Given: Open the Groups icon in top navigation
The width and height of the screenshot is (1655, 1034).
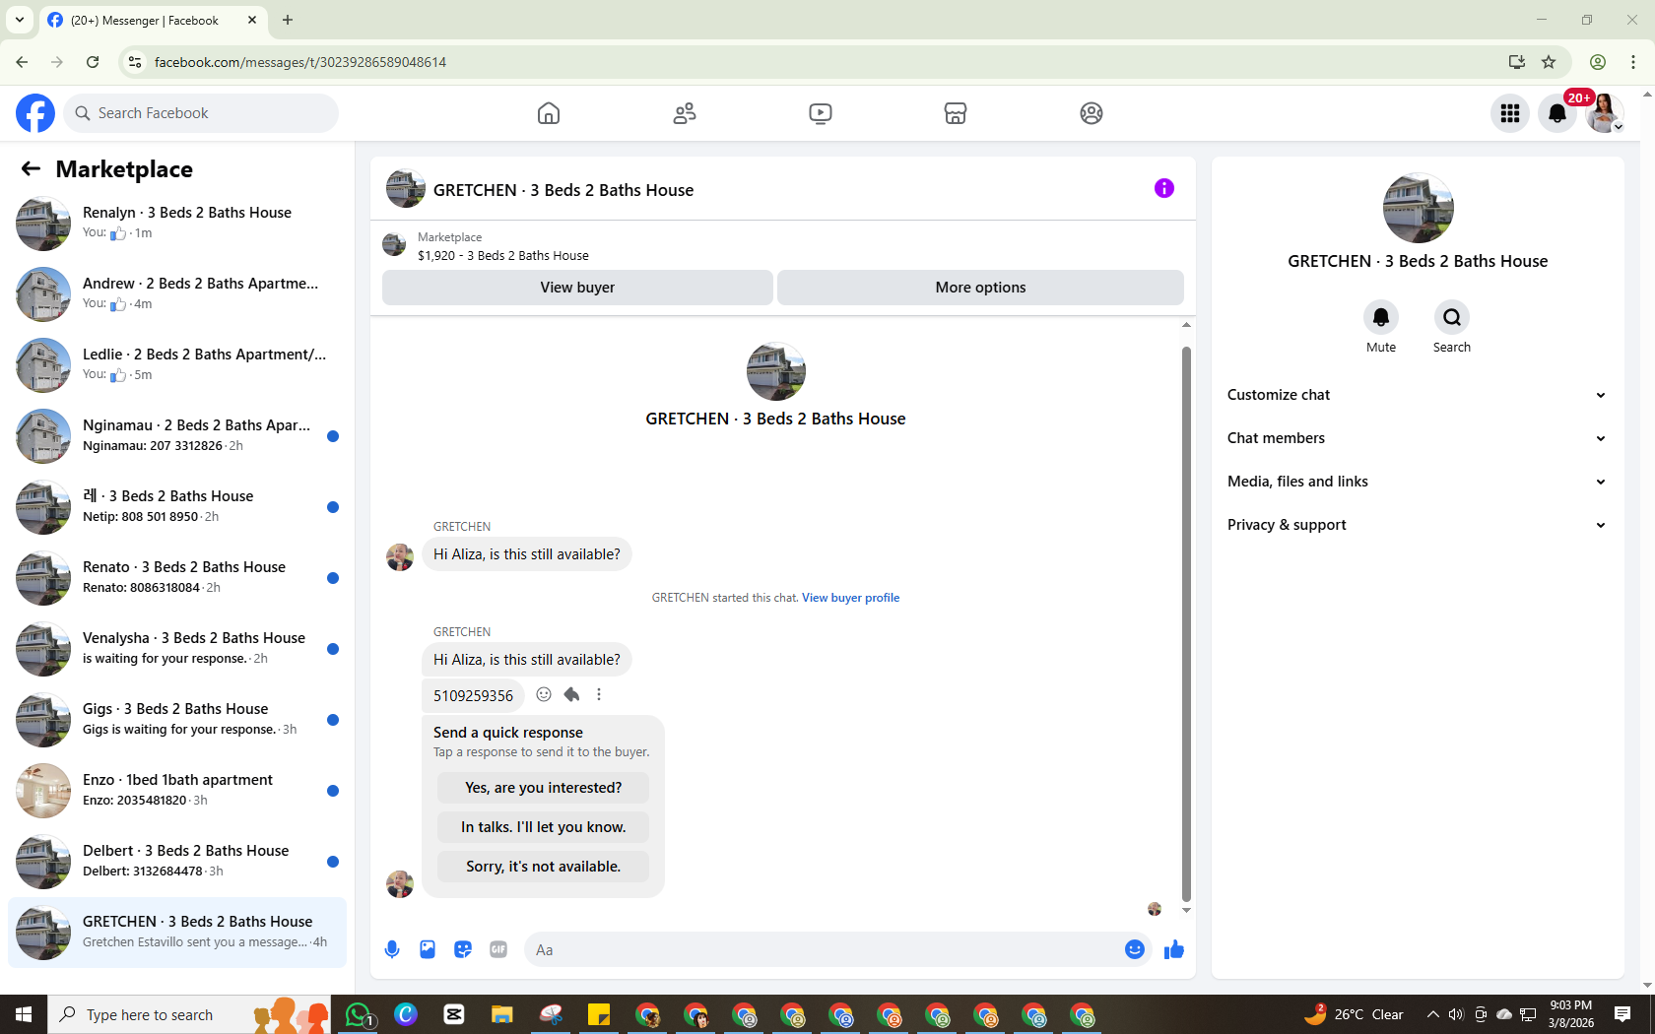Looking at the screenshot, I should [x=1092, y=113].
